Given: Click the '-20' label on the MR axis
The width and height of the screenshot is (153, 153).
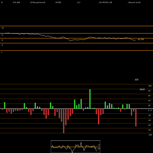Looking at the screenshot, I should pyautogui.click(x=149, y=115).
